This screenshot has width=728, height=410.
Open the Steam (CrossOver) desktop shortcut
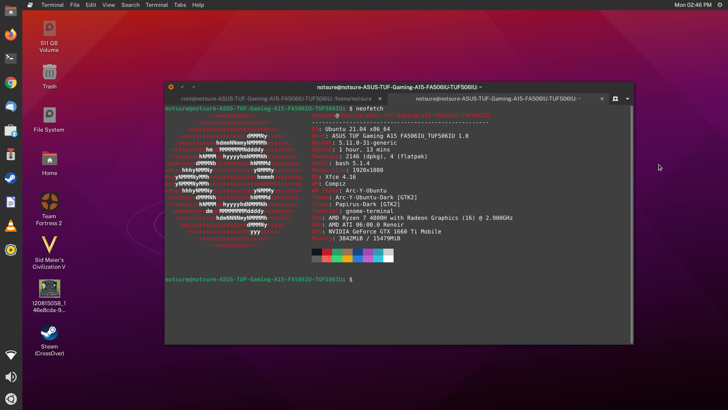click(49, 331)
